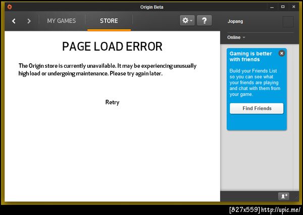Go back with the left arrow

(x=14, y=21)
